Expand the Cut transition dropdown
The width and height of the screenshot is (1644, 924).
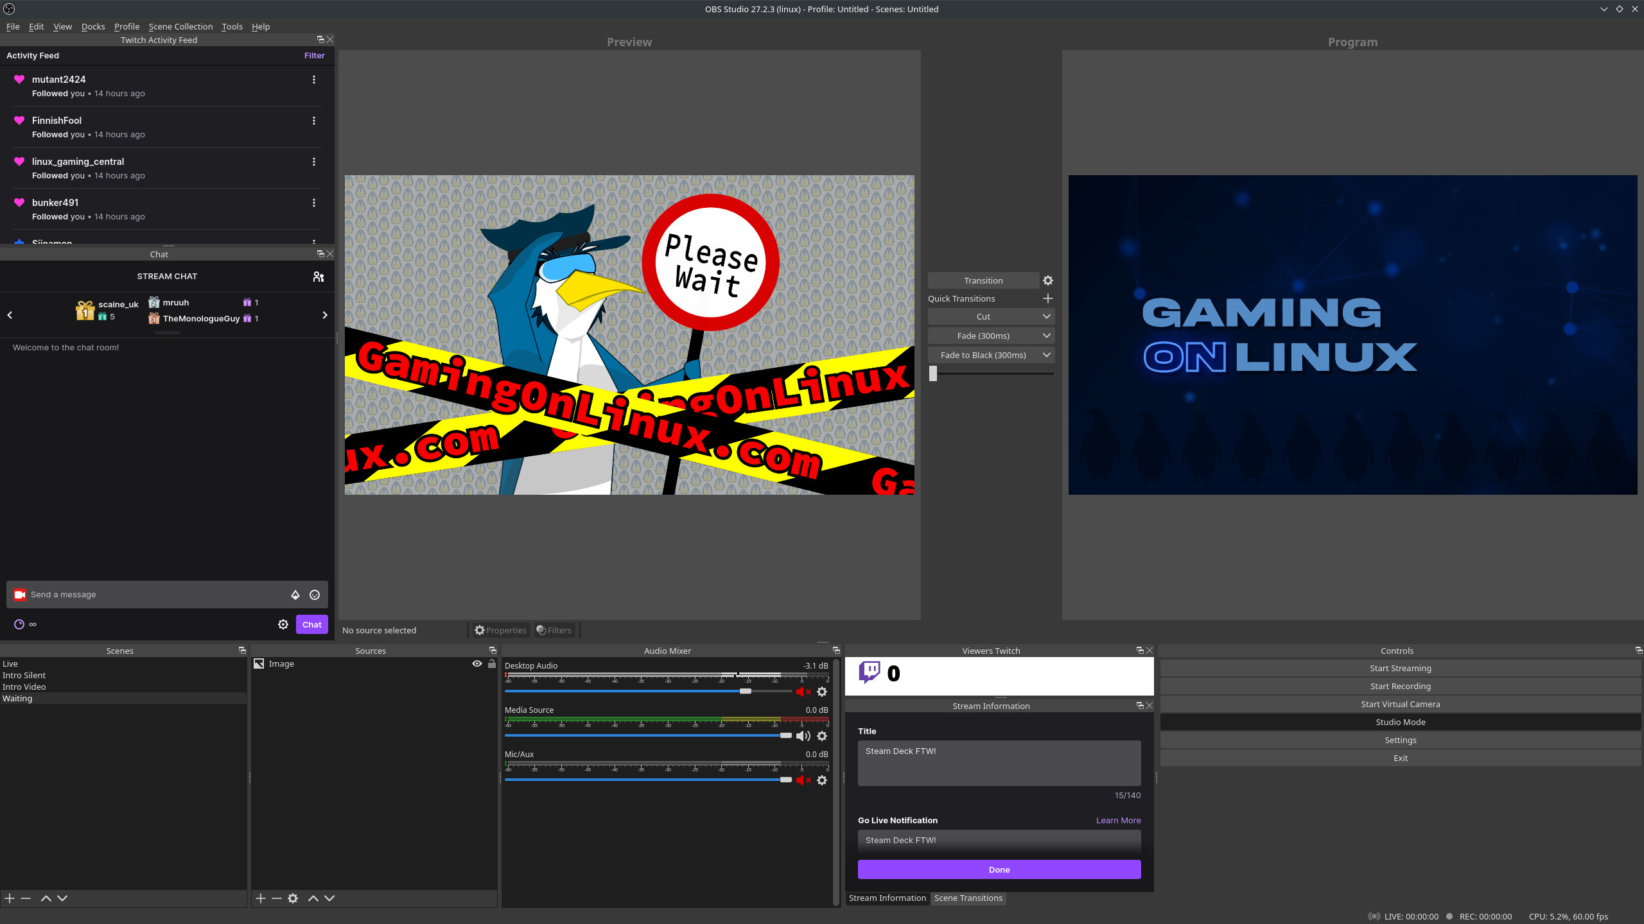coord(1047,316)
